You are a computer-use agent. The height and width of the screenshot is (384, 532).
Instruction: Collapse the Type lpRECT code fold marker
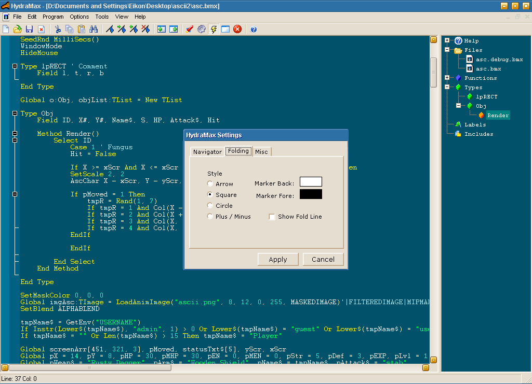click(15, 66)
